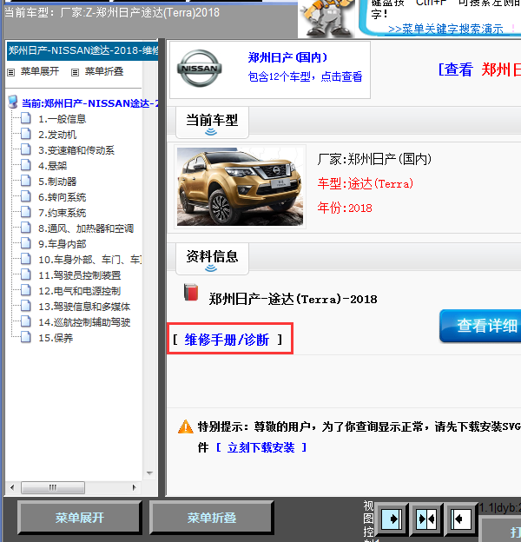Click 车型:途达(Terra) red text
The width and height of the screenshot is (521, 542).
[x=366, y=183]
